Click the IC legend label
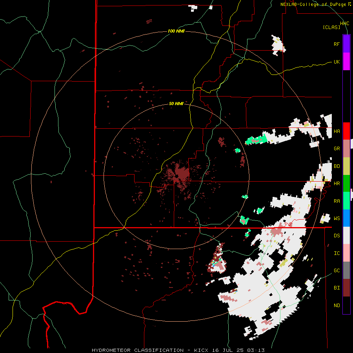 point(337,253)
